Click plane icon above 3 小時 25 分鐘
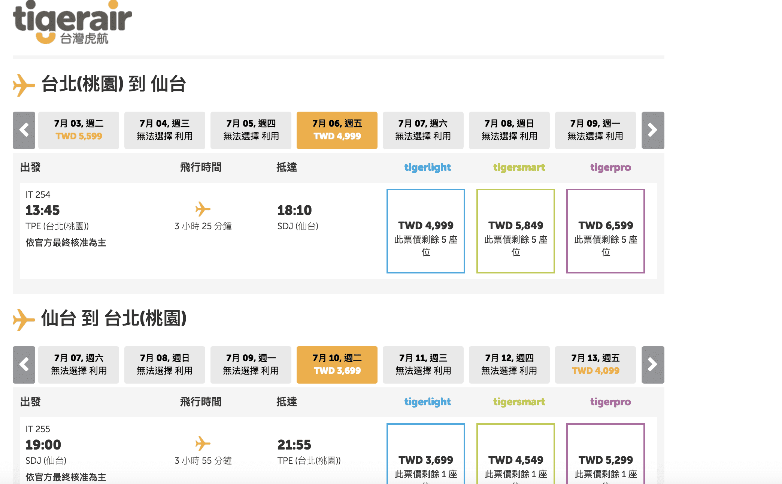The height and width of the screenshot is (484, 782). click(203, 209)
